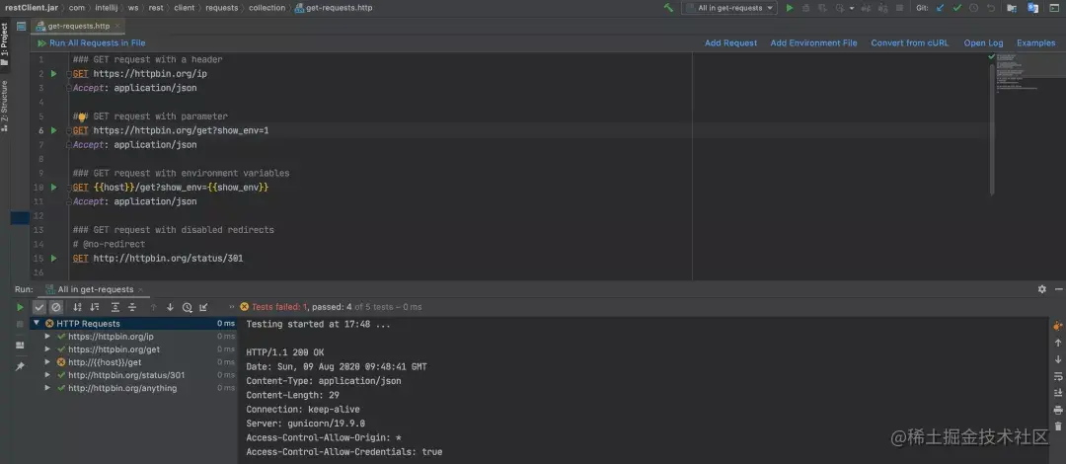Click the Expand All tests icon
The image size is (1066, 464).
[115, 307]
